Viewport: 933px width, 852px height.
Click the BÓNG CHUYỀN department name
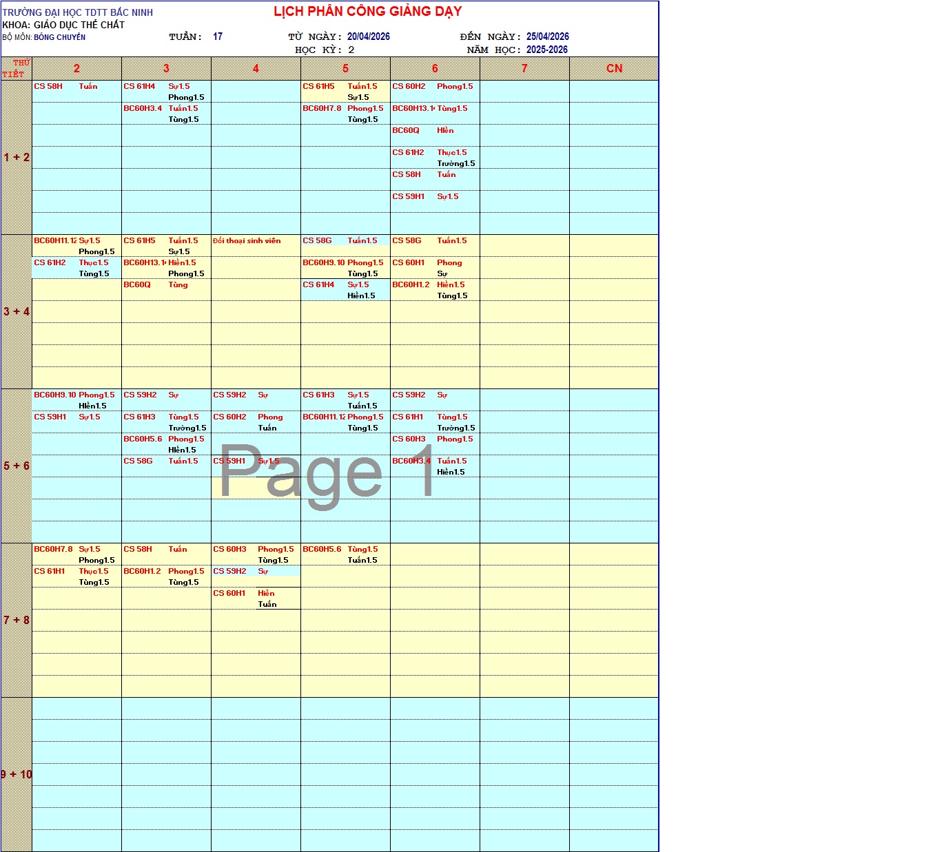click(x=60, y=37)
